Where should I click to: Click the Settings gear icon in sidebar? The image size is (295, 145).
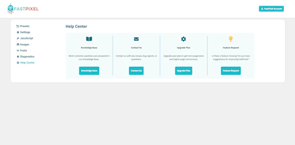point(18,32)
